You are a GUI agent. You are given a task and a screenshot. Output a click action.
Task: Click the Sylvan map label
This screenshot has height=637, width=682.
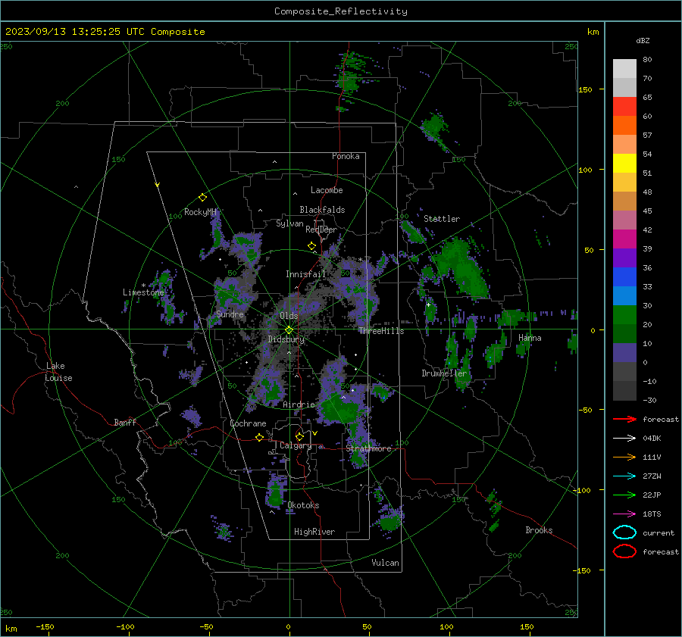click(289, 223)
